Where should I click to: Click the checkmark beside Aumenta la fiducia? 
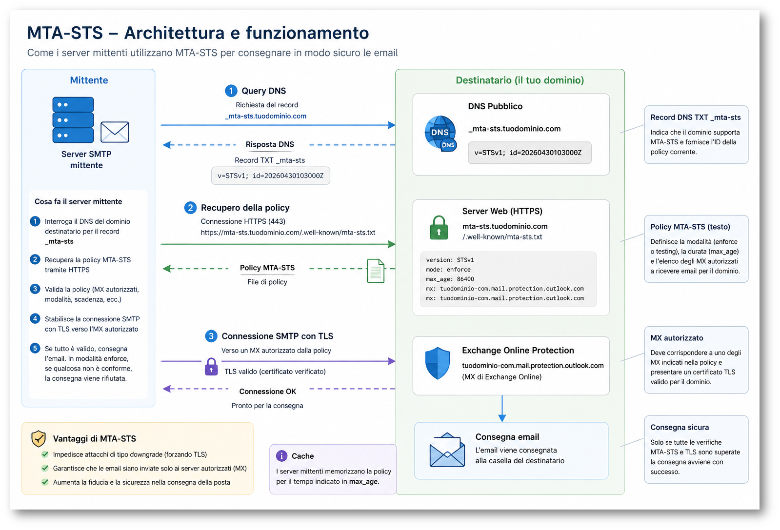coord(45,482)
